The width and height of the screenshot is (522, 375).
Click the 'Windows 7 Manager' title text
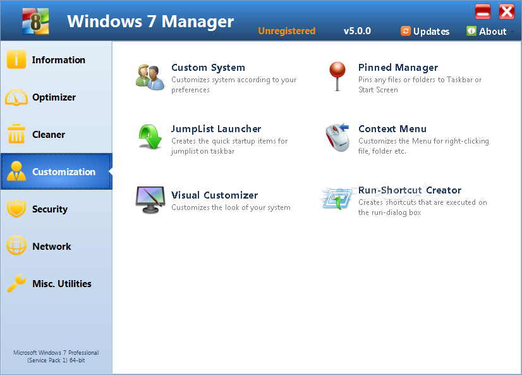point(150,22)
